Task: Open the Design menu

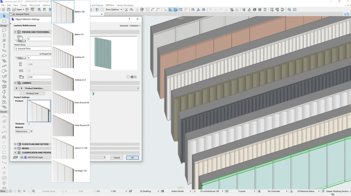Action: pyautogui.click(x=24, y=5)
